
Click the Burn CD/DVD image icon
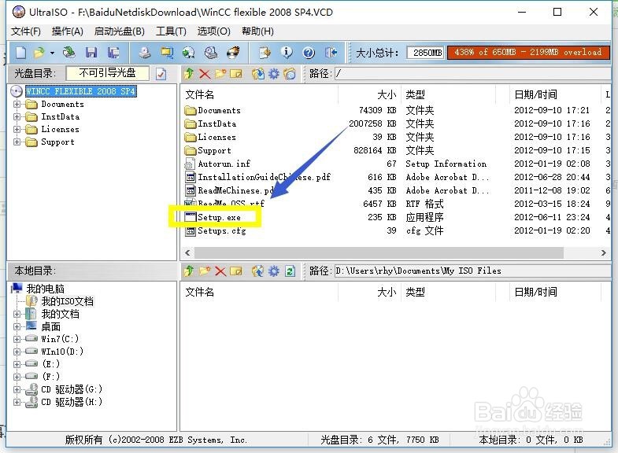point(233,53)
